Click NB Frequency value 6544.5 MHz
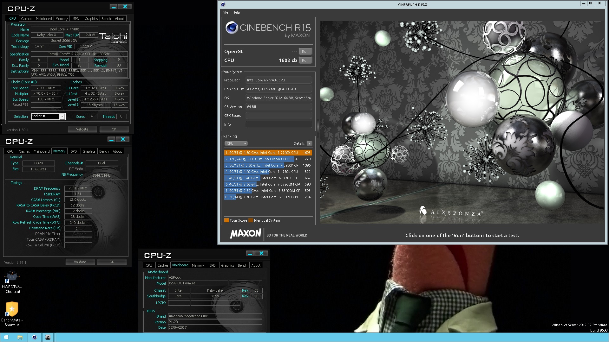This screenshot has width=609, height=342. click(x=101, y=175)
